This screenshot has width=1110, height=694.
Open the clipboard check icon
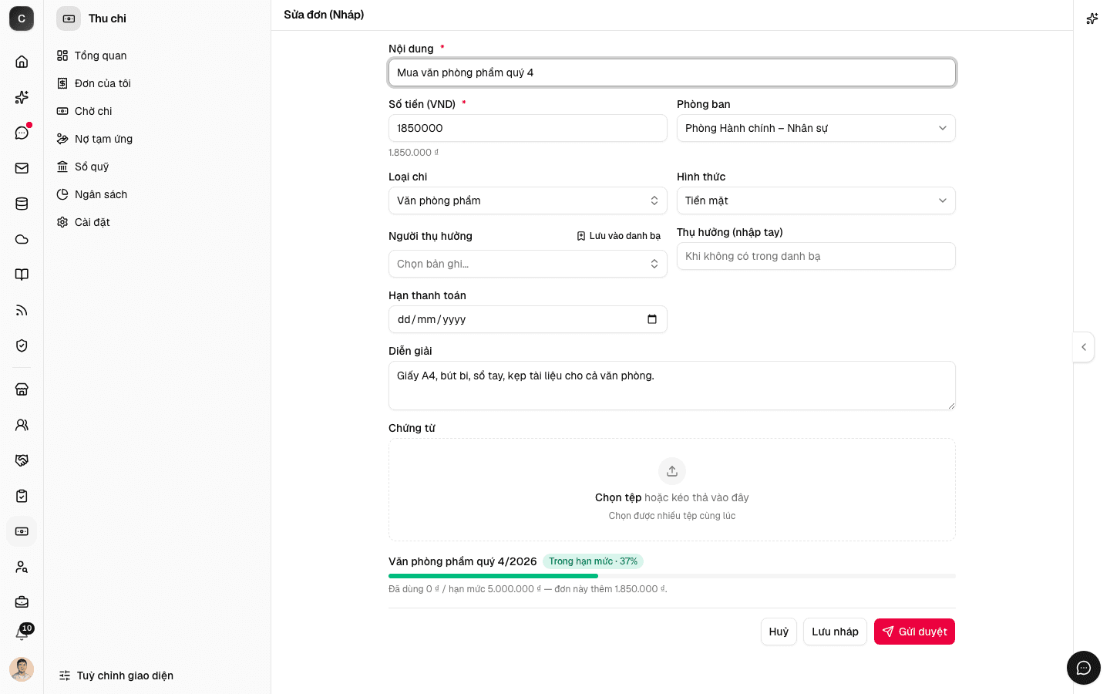point(22,496)
